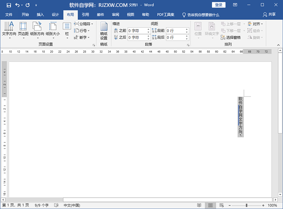Image resolution: width=283 pixels, height=209 pixels.
Task: Click page count 第1页，共1页 in status bar
Action: (x=15, y=205)
